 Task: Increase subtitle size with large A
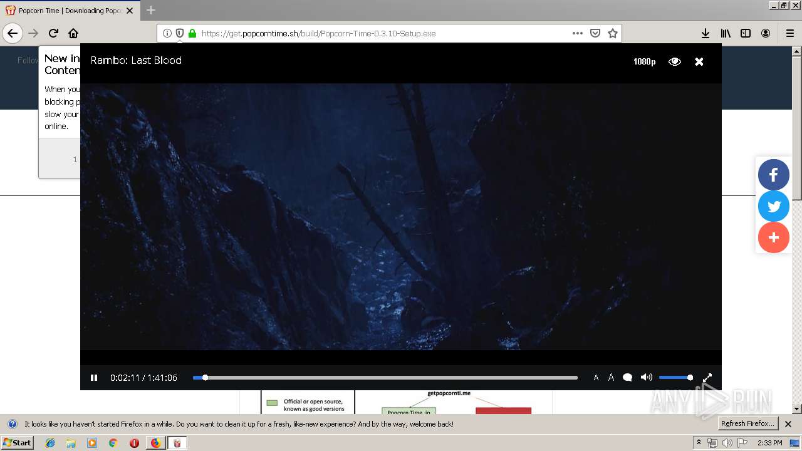611,378
